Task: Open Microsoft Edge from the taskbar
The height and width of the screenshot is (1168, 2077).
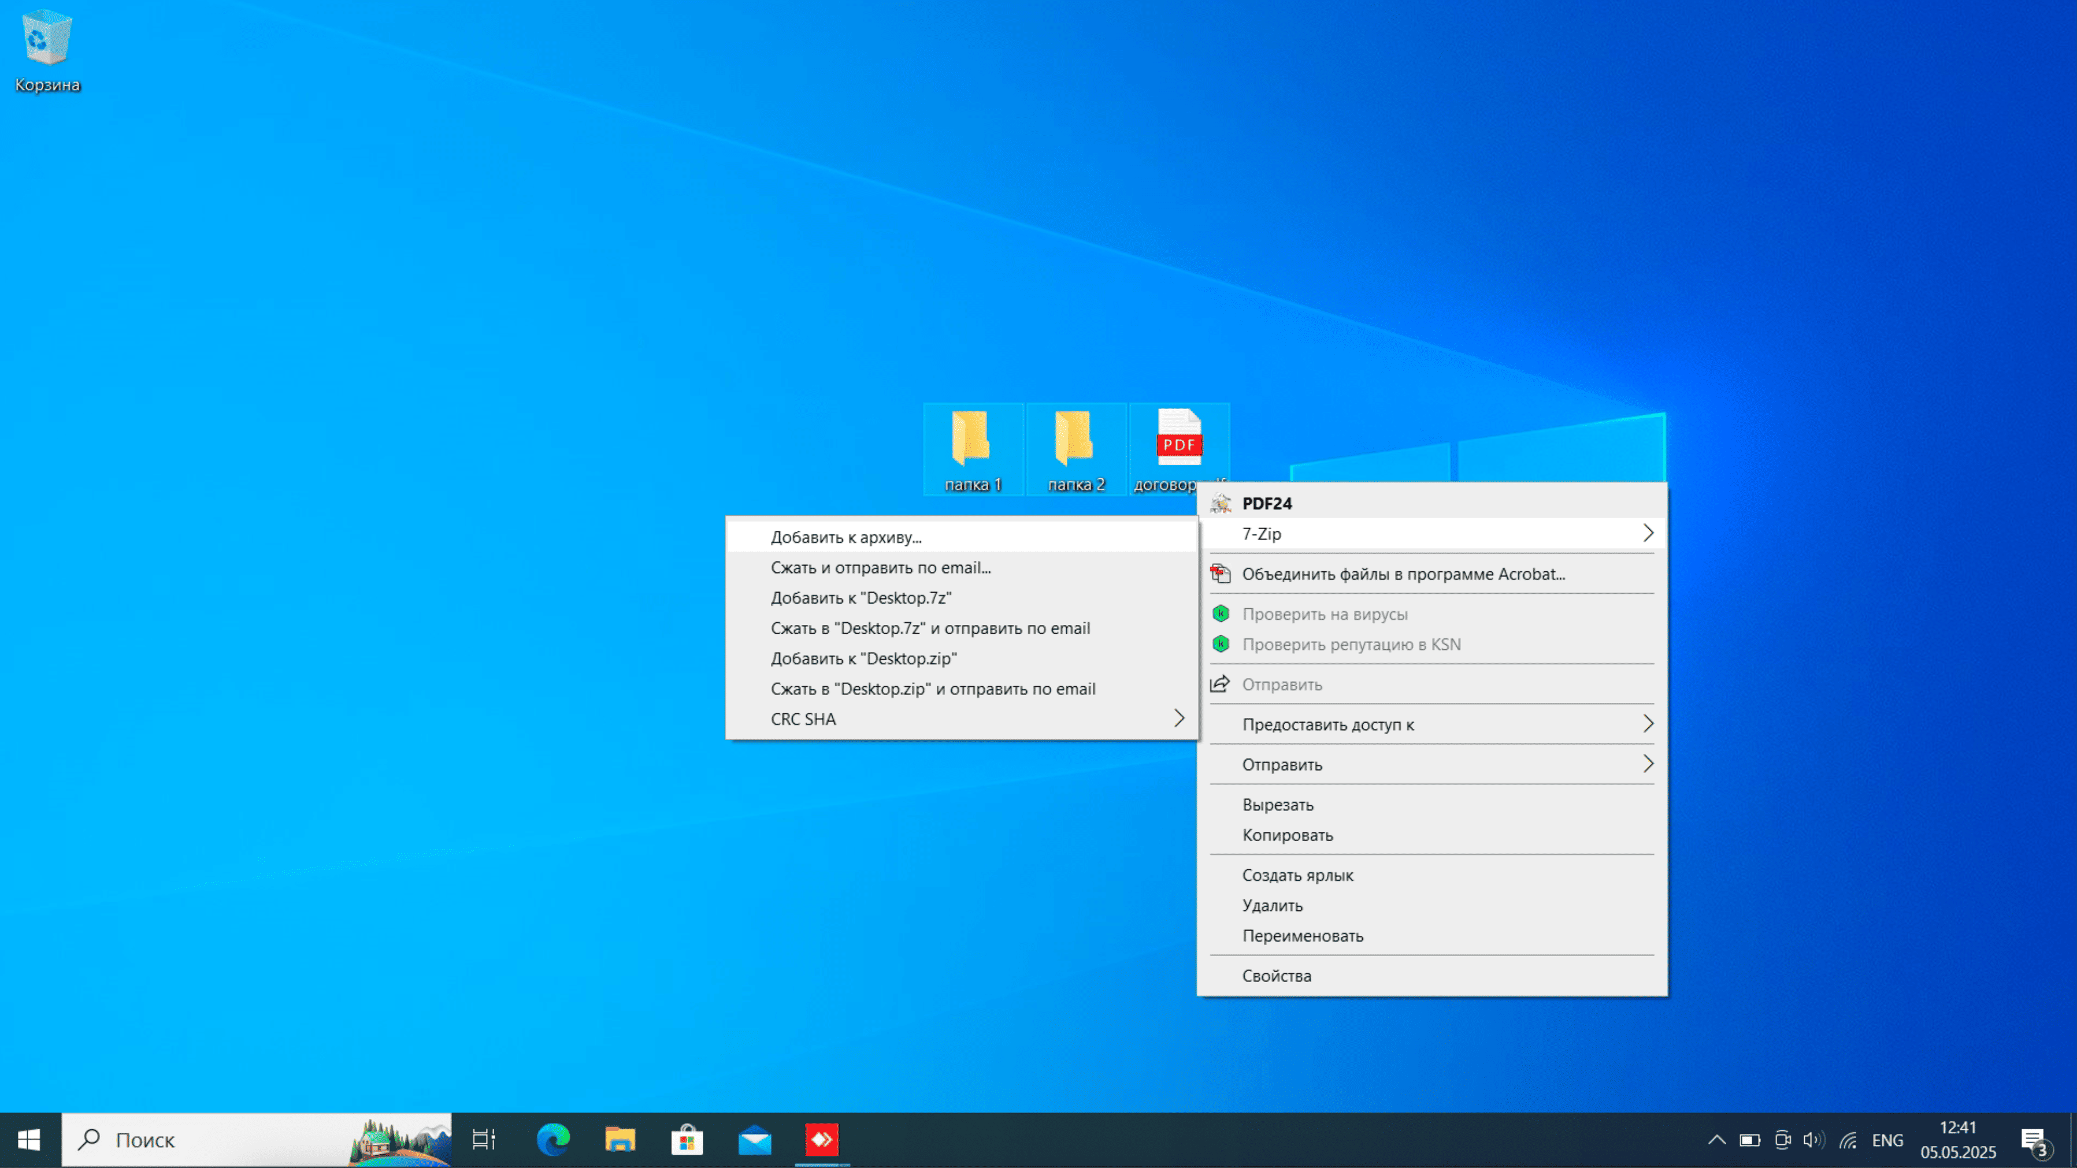Action: point(553,1140)
